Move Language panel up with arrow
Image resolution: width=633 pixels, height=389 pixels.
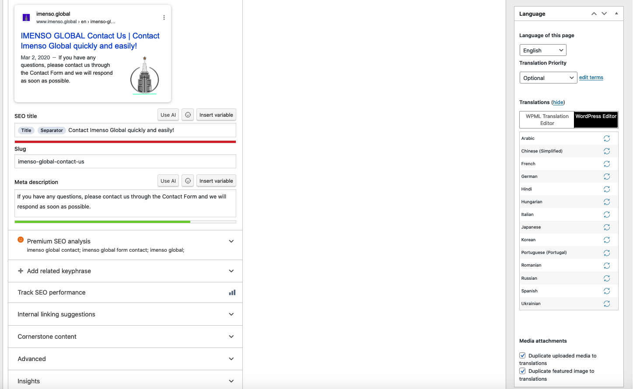(594, 14)
